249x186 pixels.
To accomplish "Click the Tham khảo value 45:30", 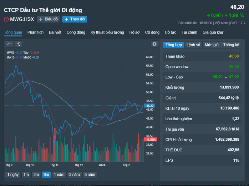I will click(234, 56).
